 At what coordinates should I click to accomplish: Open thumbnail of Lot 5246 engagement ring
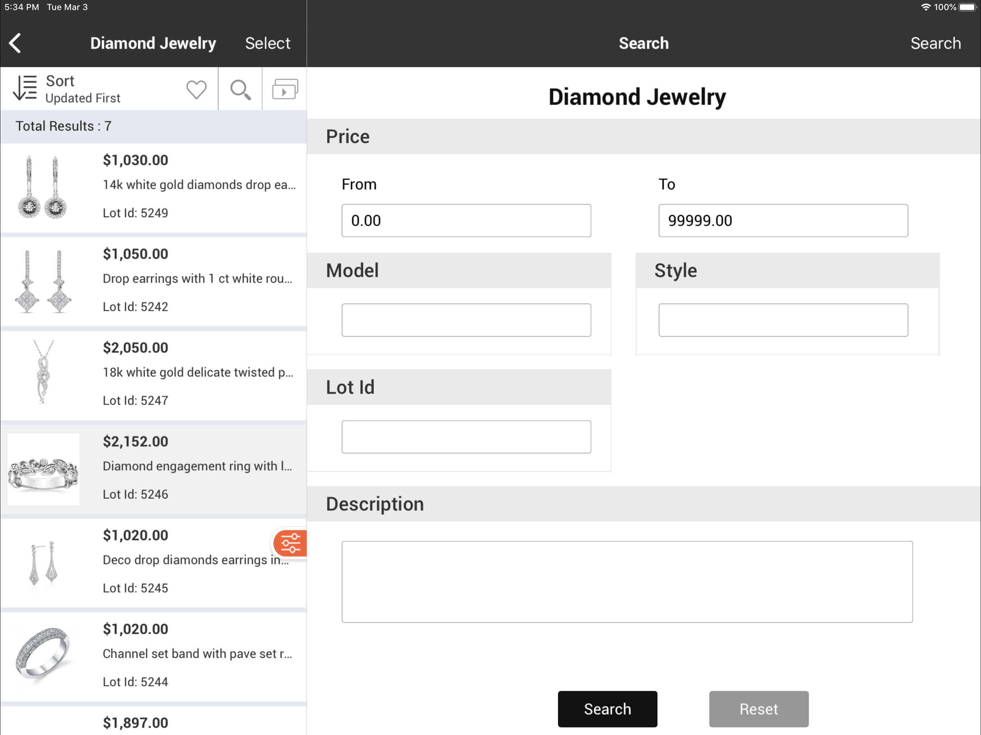(43, 469)
